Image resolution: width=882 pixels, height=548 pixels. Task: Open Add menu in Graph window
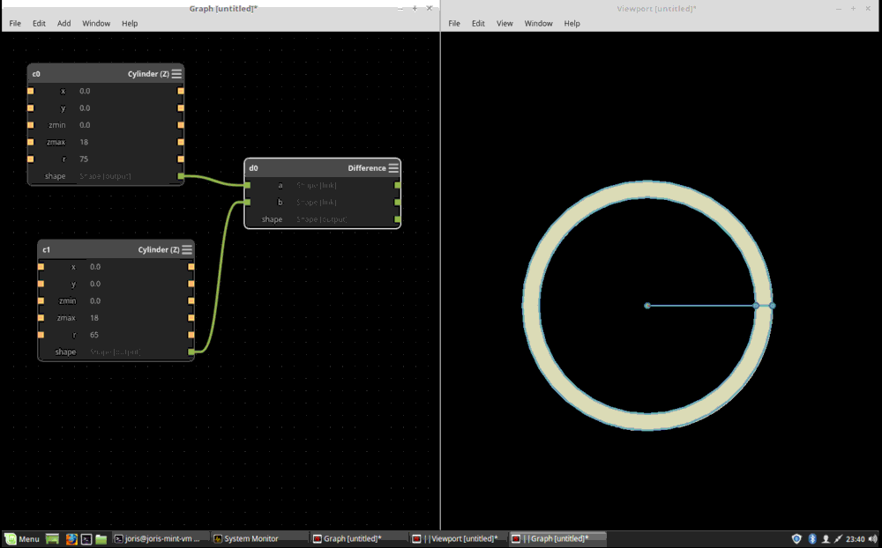(x=64, y=23)
